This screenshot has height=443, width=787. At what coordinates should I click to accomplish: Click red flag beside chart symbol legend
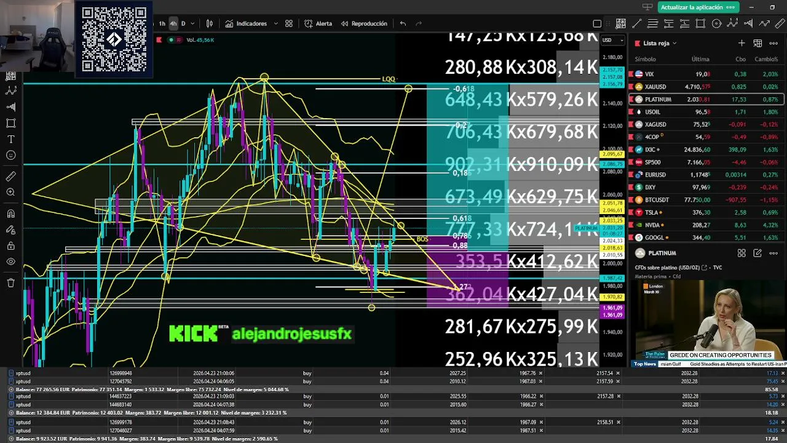tap(159, 40)
